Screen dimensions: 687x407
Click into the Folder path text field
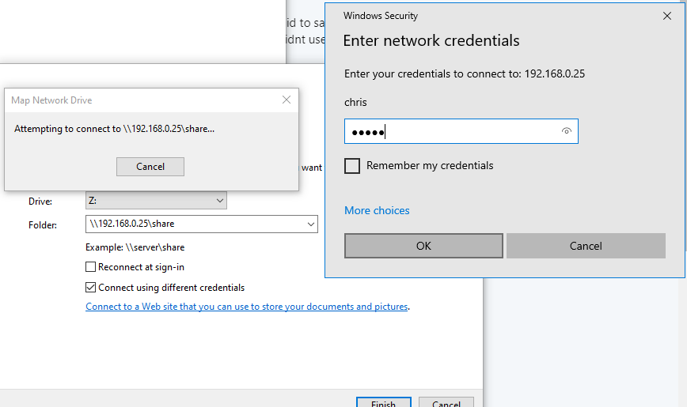(194, 224)
